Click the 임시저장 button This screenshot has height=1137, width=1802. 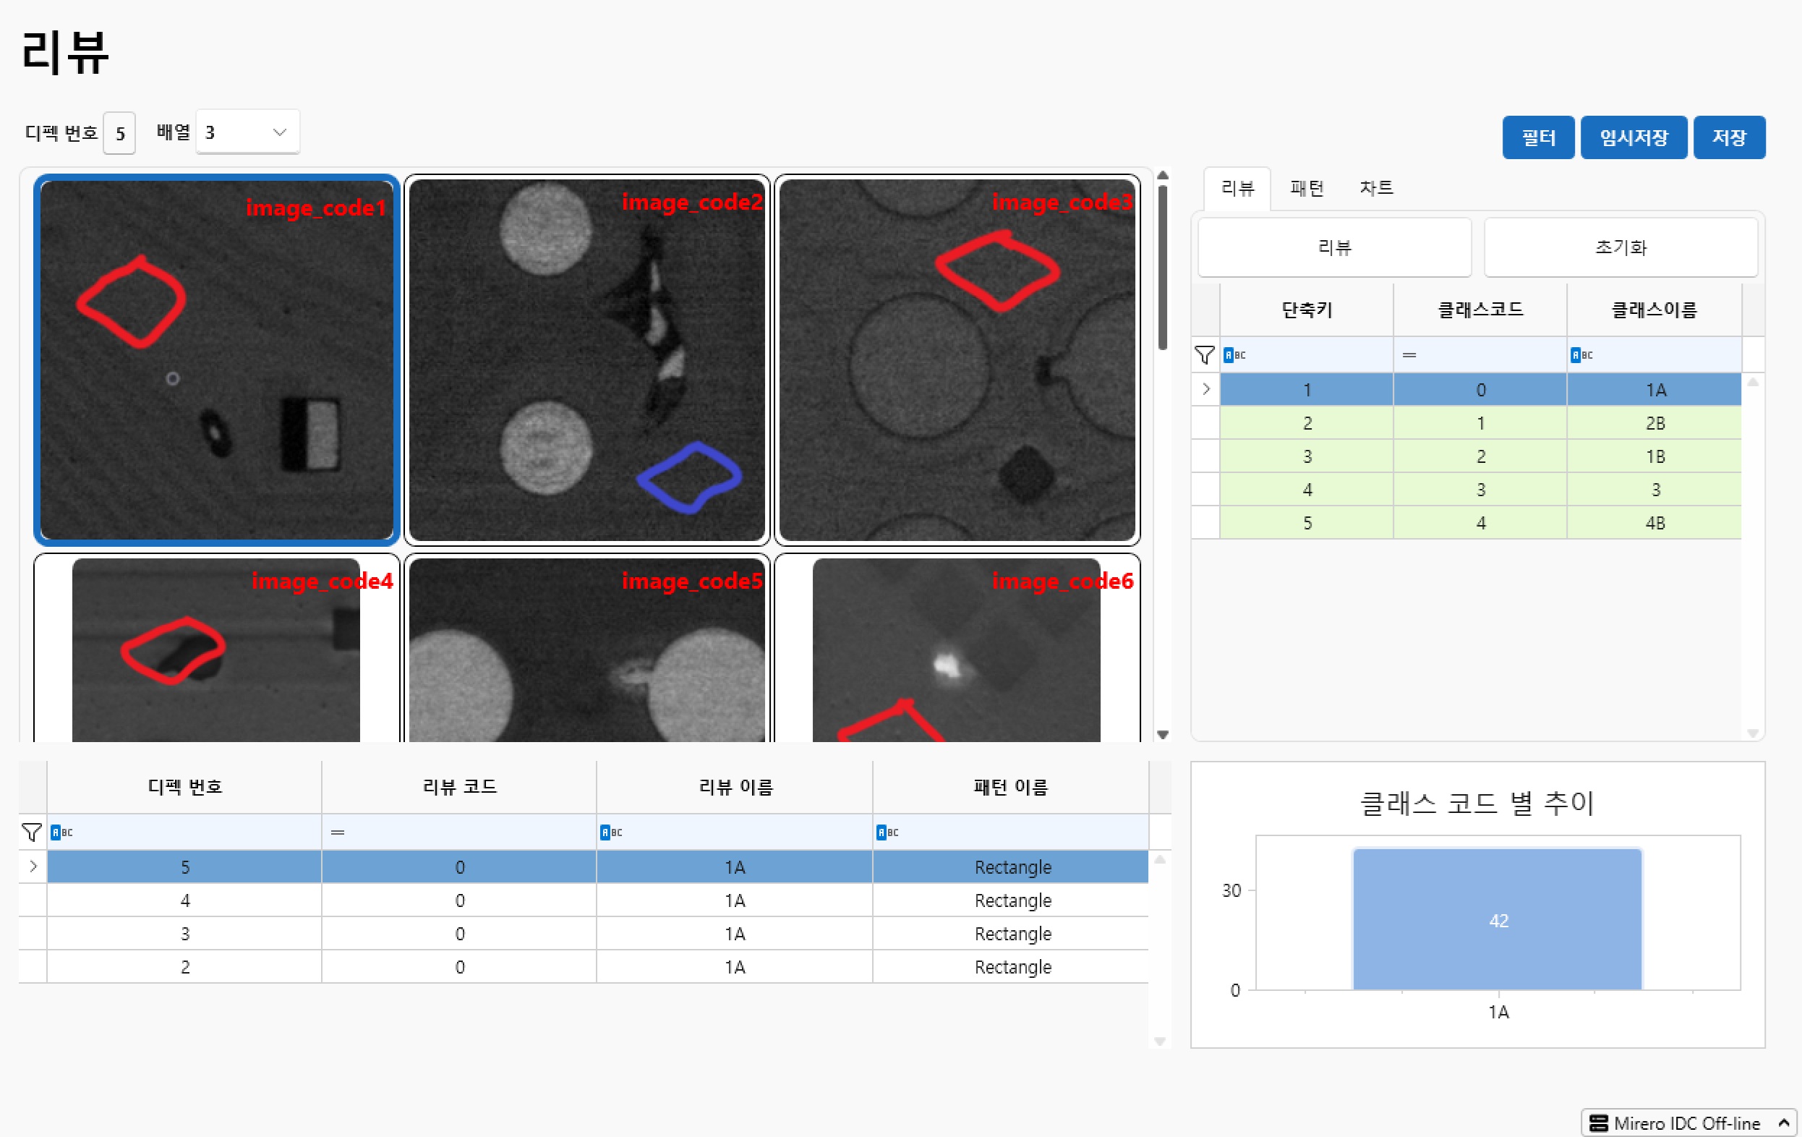1633,137
